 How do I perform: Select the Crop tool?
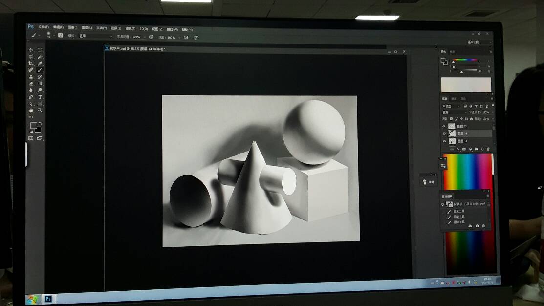pos(31,63)
